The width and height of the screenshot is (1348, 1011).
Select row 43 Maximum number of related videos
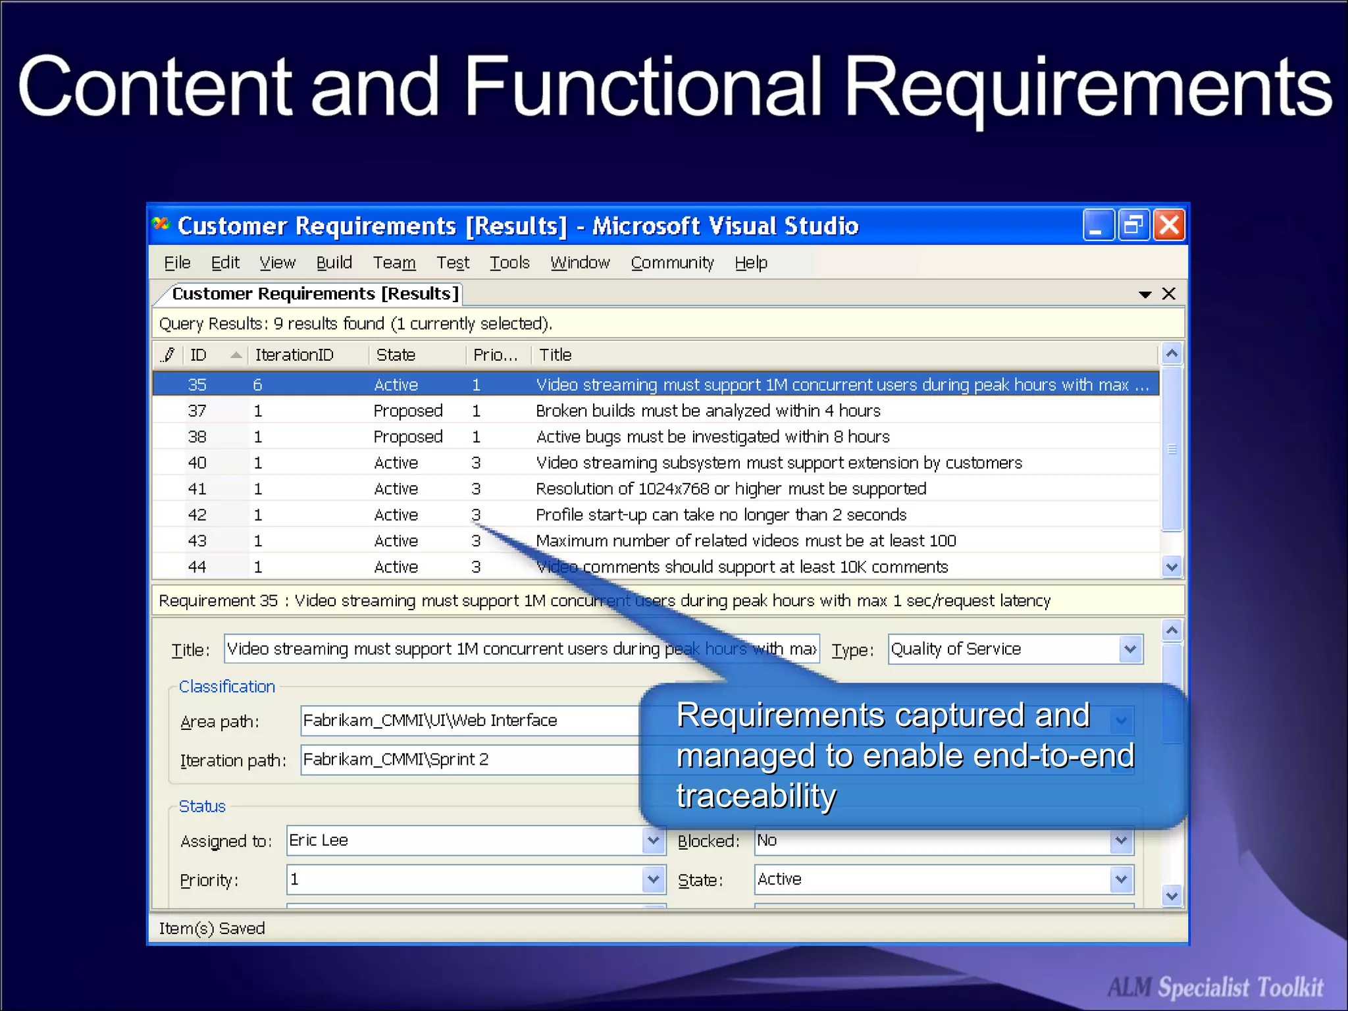point(656,540)
